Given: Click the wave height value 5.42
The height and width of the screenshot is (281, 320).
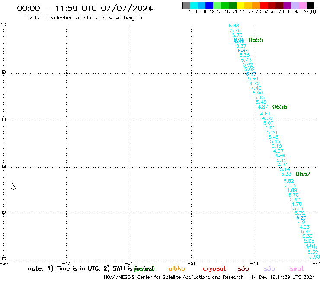Looking at the screenshot, I should (x=295, y=200).
